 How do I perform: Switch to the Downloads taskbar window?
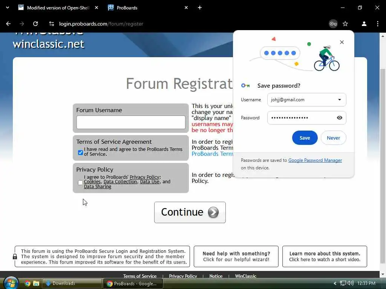[72, 283]
